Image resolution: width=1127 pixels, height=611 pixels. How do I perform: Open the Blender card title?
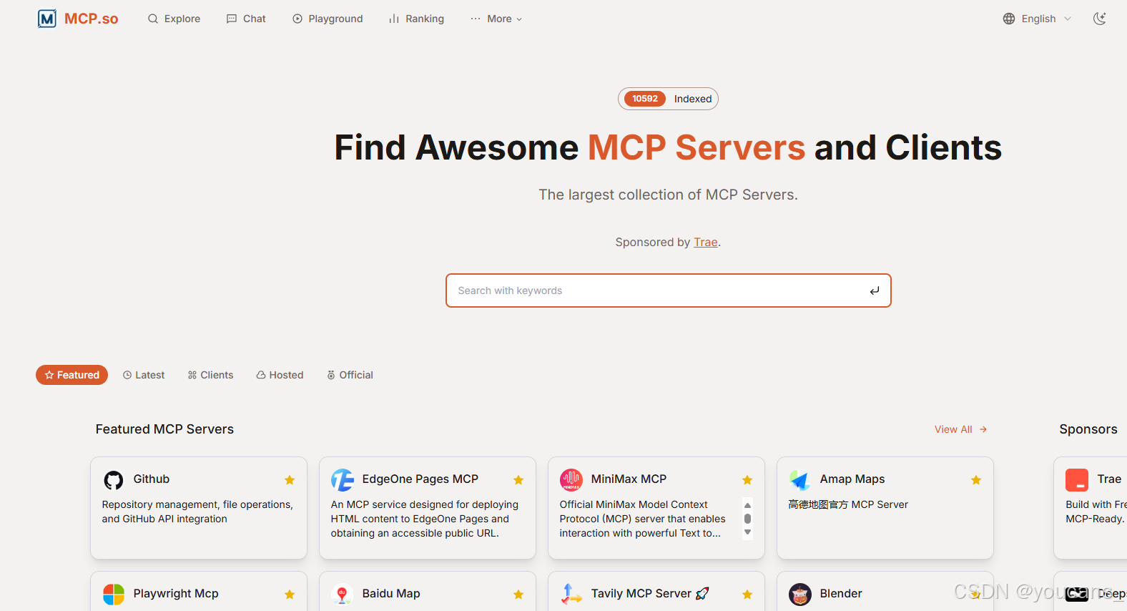click(841, 594)
